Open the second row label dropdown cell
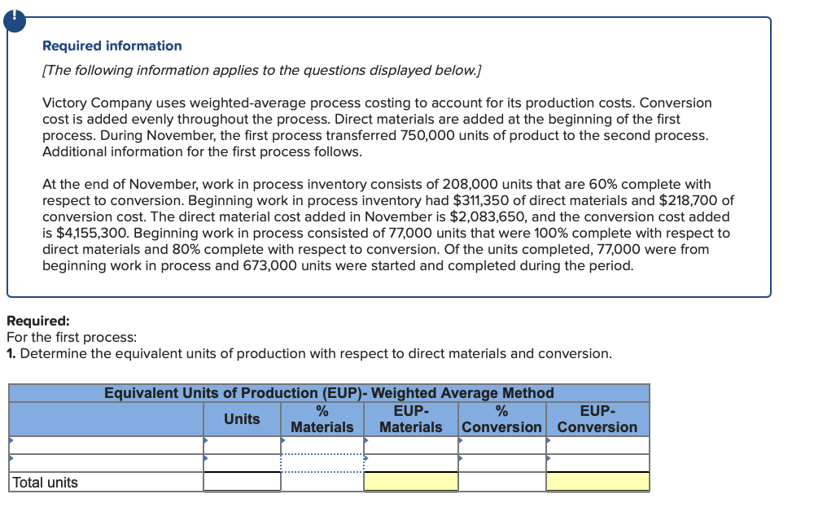Viewport: 814px width, 529px height. tap(107, 463)
